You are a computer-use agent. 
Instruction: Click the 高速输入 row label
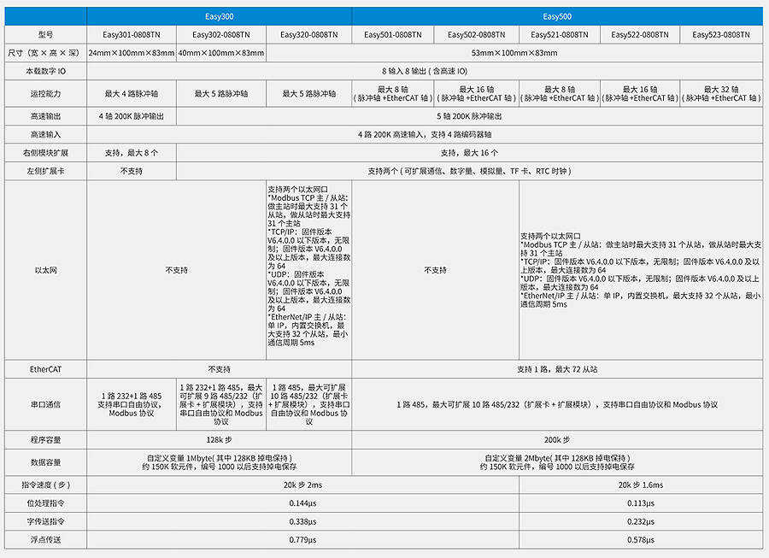[45, 135]
